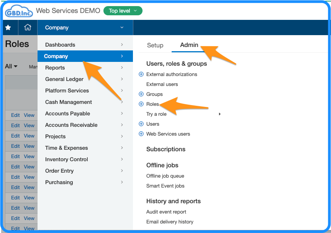Screen dimensions: 331x233
Task: Click plus icon beside Web Services users
Action: [x=141, y=134]
